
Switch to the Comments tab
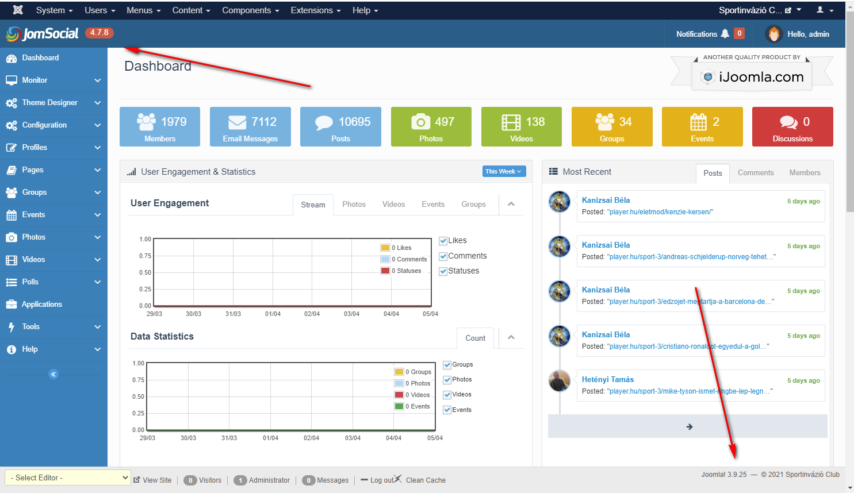click(x=755, y=172)
